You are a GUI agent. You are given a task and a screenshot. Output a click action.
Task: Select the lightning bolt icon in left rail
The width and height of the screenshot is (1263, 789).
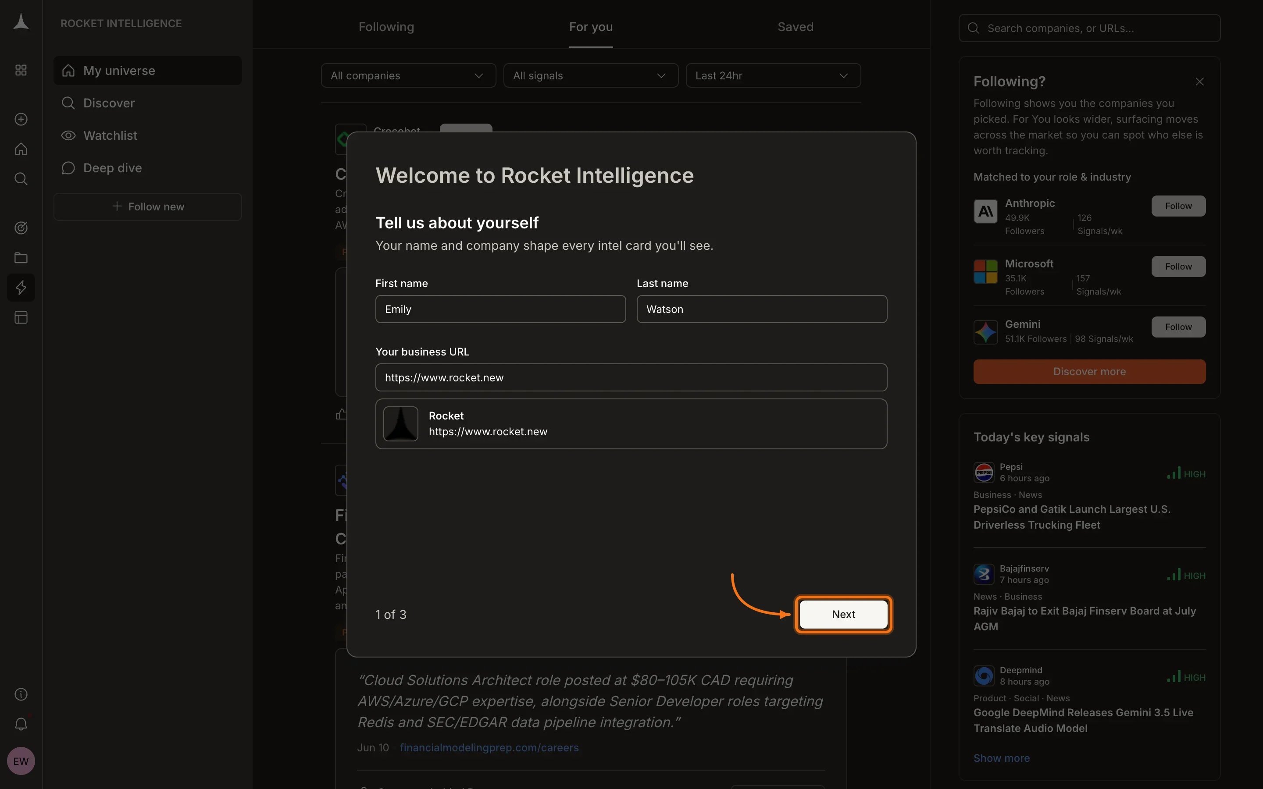21,288
